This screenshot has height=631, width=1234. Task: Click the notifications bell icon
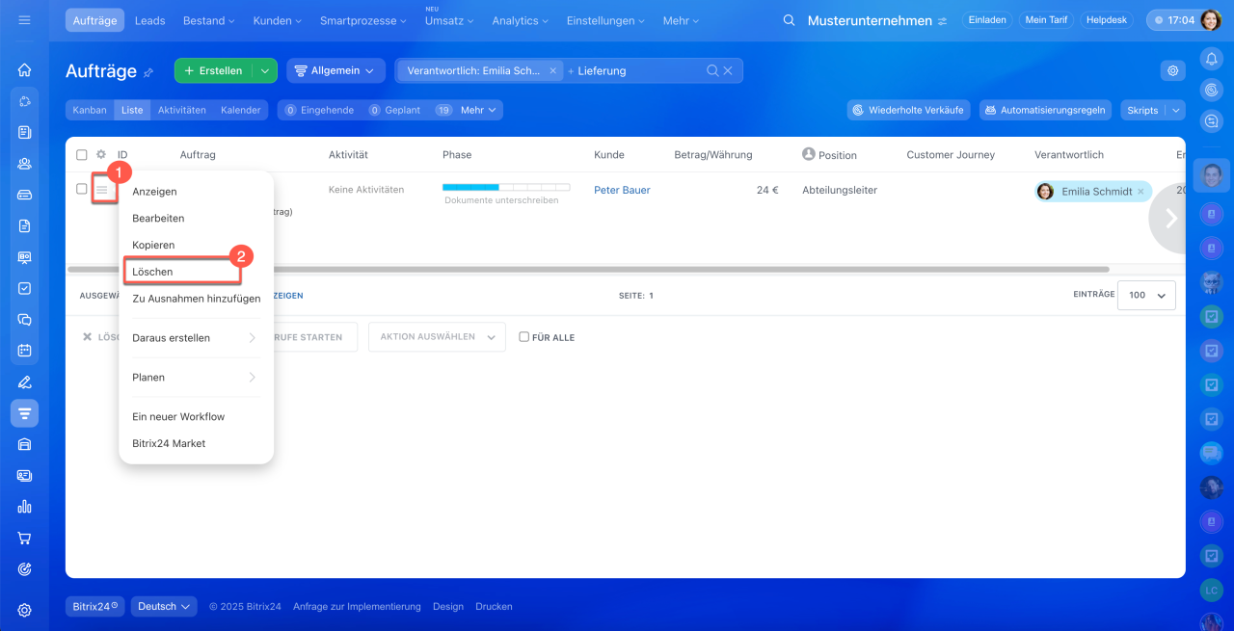pos(1211,59)
